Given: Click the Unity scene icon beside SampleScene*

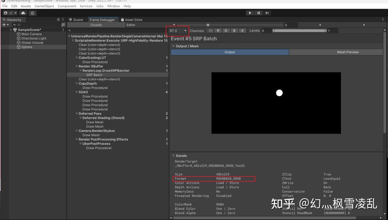Looking at the screenshot, I should (15, 30).
